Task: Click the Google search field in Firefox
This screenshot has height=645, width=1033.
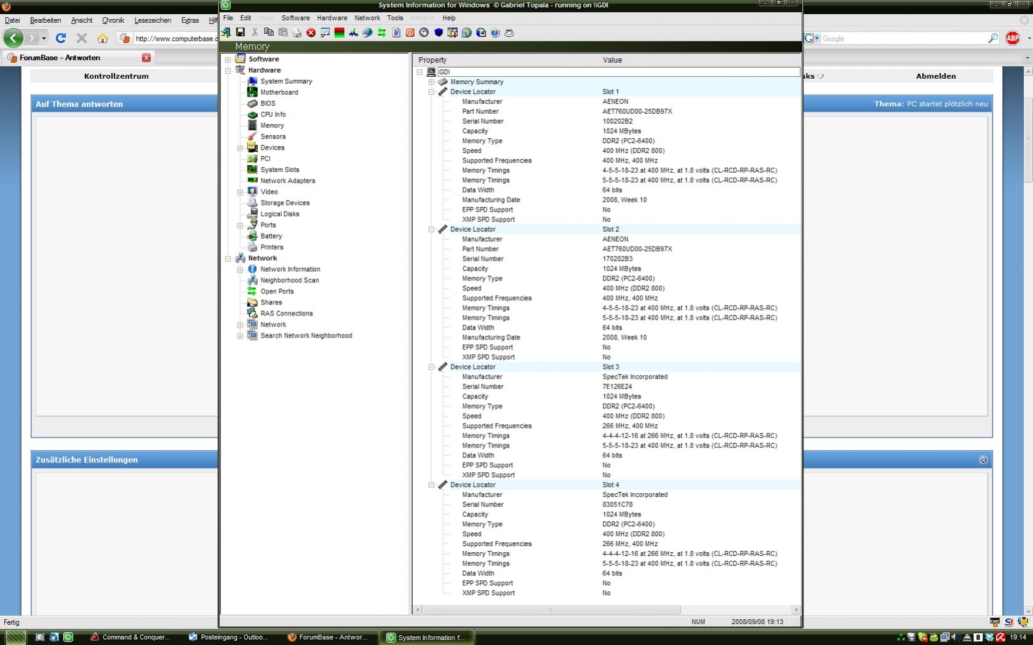Action: point(903,39)
